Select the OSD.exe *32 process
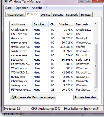The height and width of the screenshot is (117, 104). click(51, 34)
